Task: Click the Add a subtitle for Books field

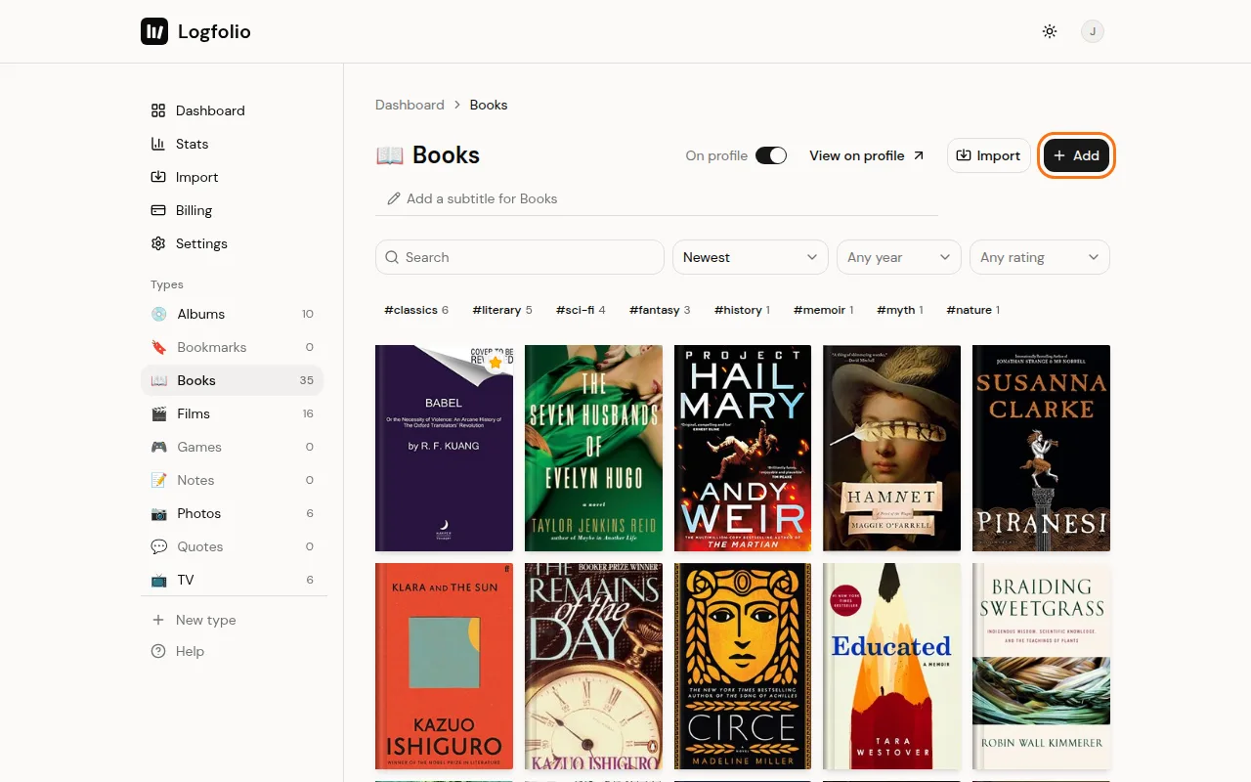Action: (x=657, y=198)
